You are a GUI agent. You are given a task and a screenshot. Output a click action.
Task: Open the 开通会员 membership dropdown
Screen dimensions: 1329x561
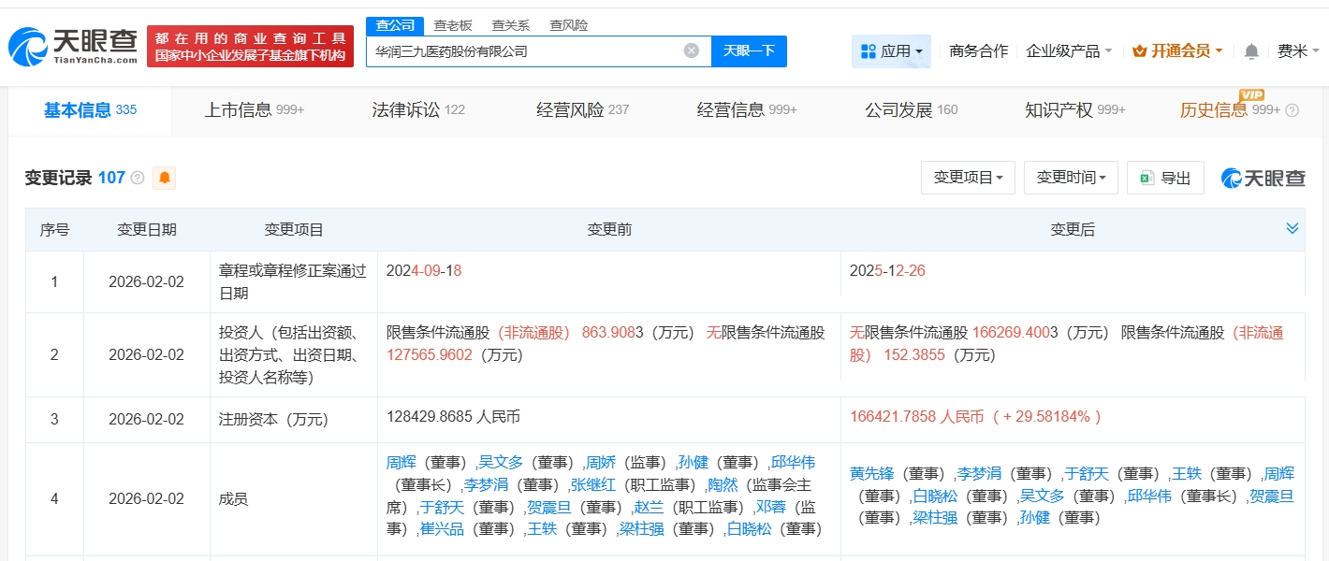pos(1177,51)
